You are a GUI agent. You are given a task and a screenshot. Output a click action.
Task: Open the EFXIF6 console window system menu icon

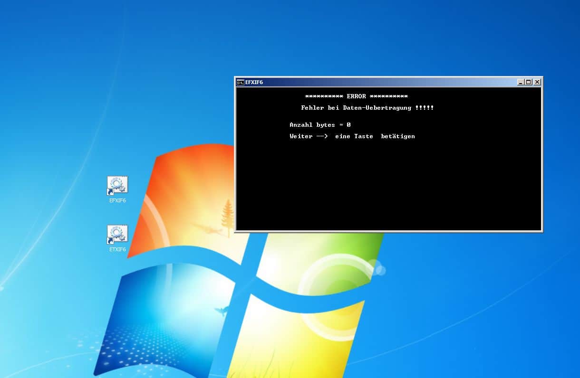click(241, 82)
